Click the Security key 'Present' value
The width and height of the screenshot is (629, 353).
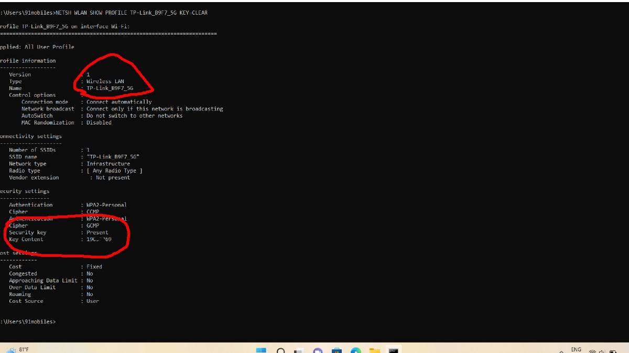97,232
